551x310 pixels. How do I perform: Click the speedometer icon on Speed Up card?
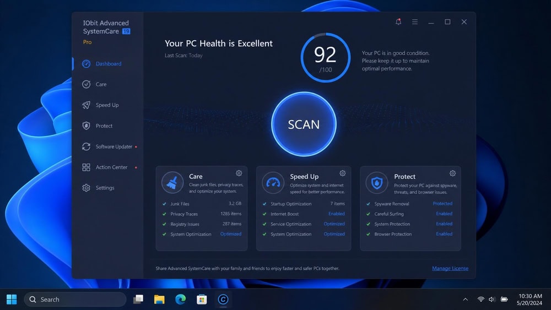pos(273,183)
